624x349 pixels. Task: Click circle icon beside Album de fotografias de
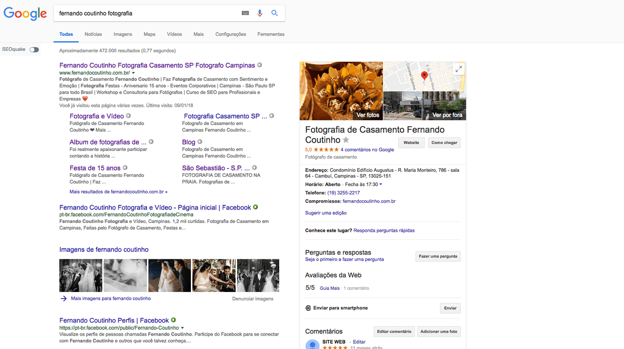coord(151,142)
